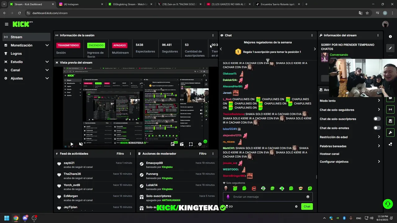Expand Restricción de edad settings
This screenshot has width=397, height=223.
tap(350, 137)
